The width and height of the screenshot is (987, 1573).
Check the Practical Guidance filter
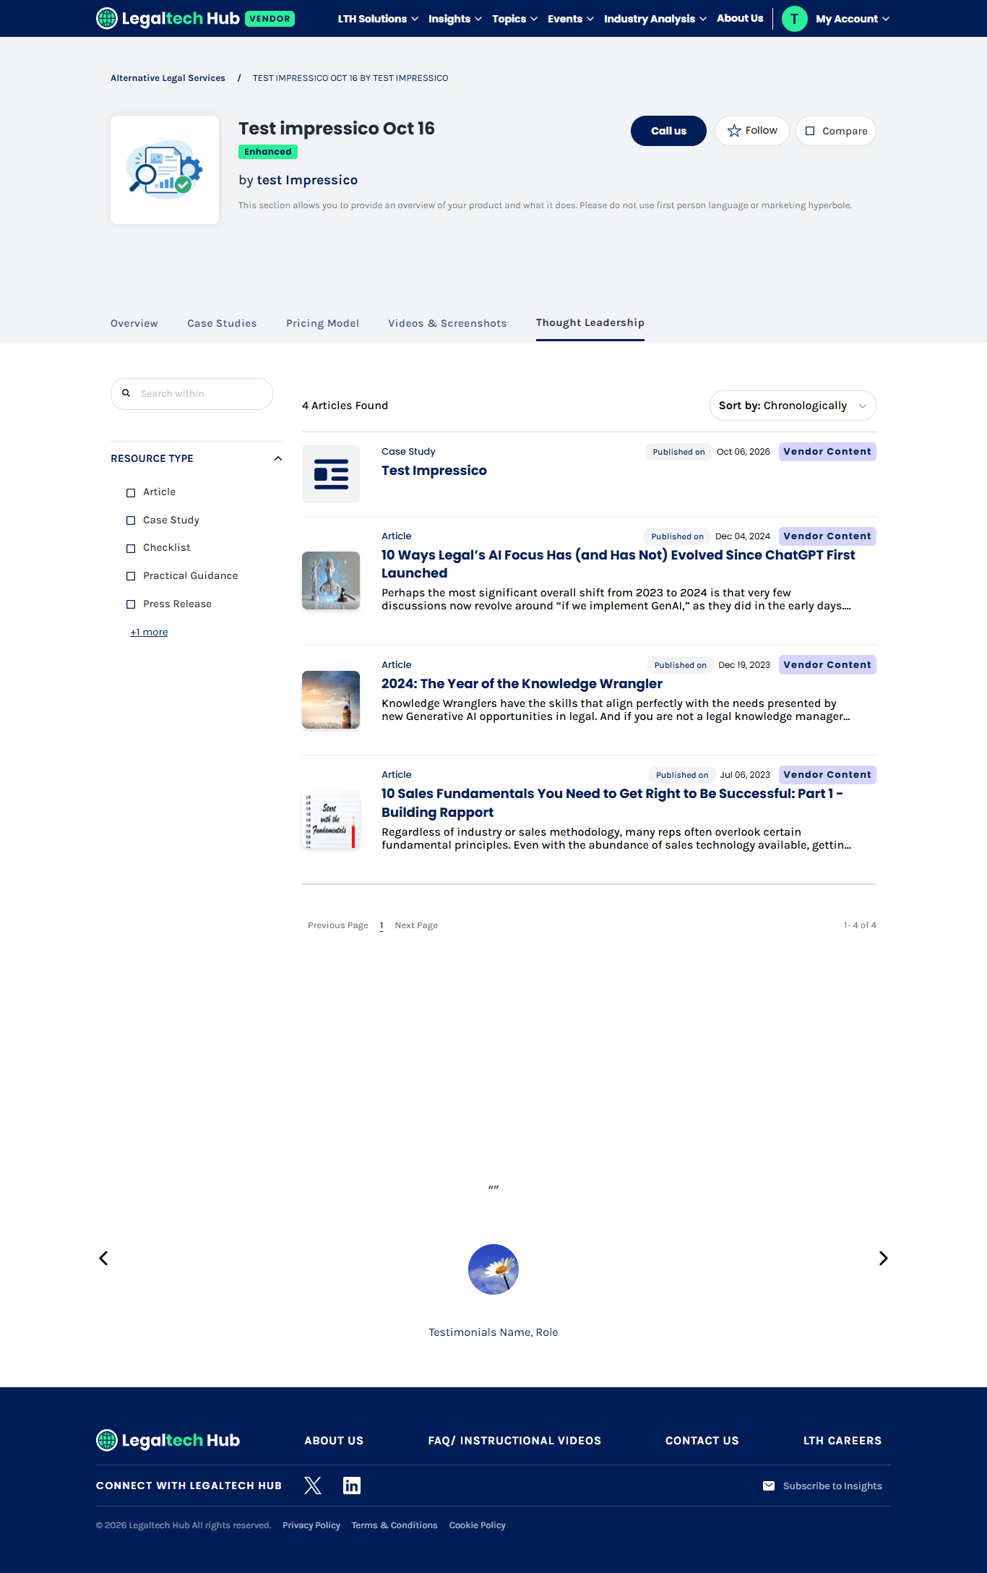(x=131, y=576)
